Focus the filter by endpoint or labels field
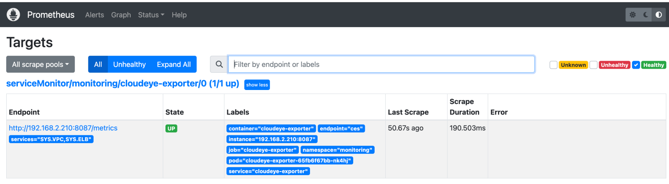The image size is (669, 184). click(x=381, y=65)
